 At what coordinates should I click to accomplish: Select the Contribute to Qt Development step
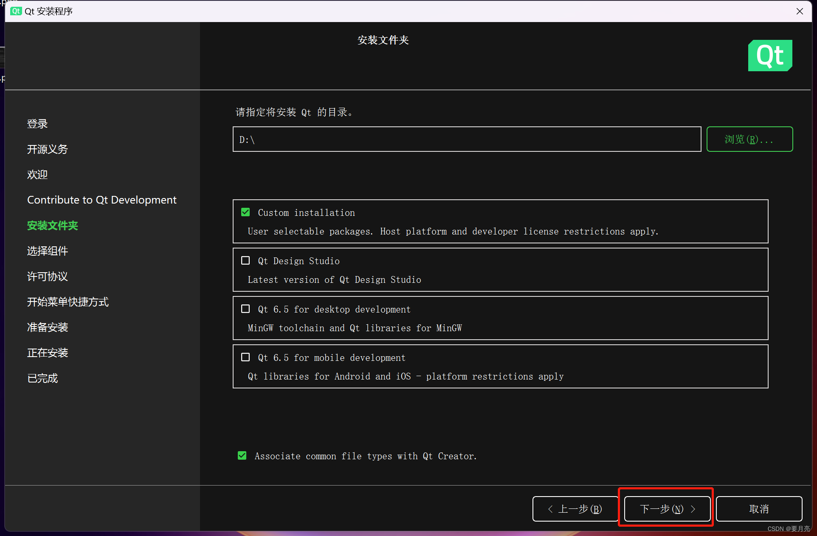point(102,200)
